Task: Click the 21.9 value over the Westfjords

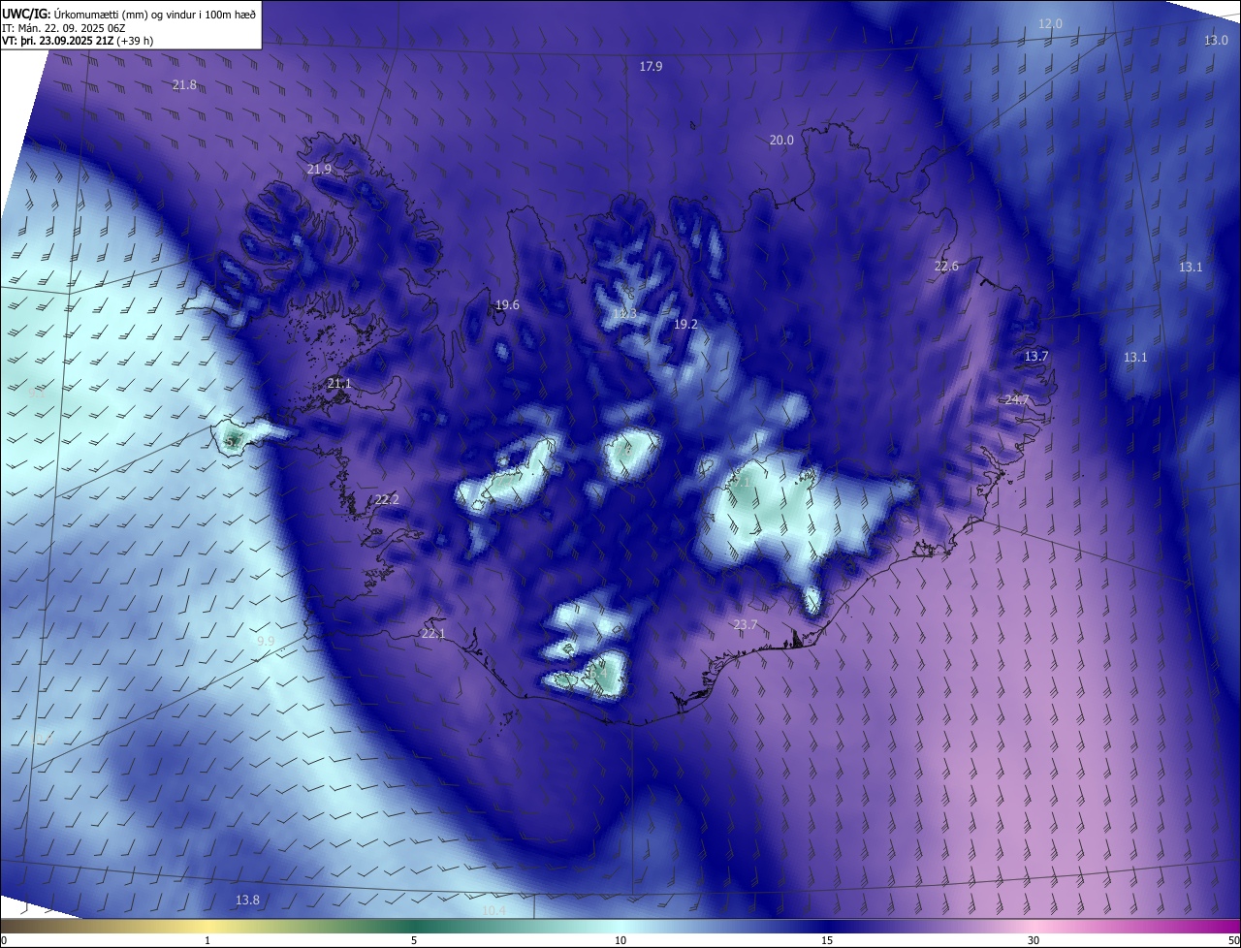Action: 319,170
